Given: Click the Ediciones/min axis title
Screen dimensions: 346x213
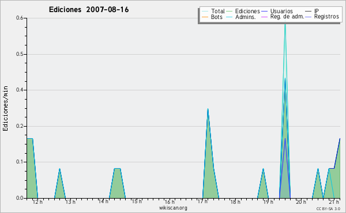Looking at the screenshot, I should click(5, 108).
